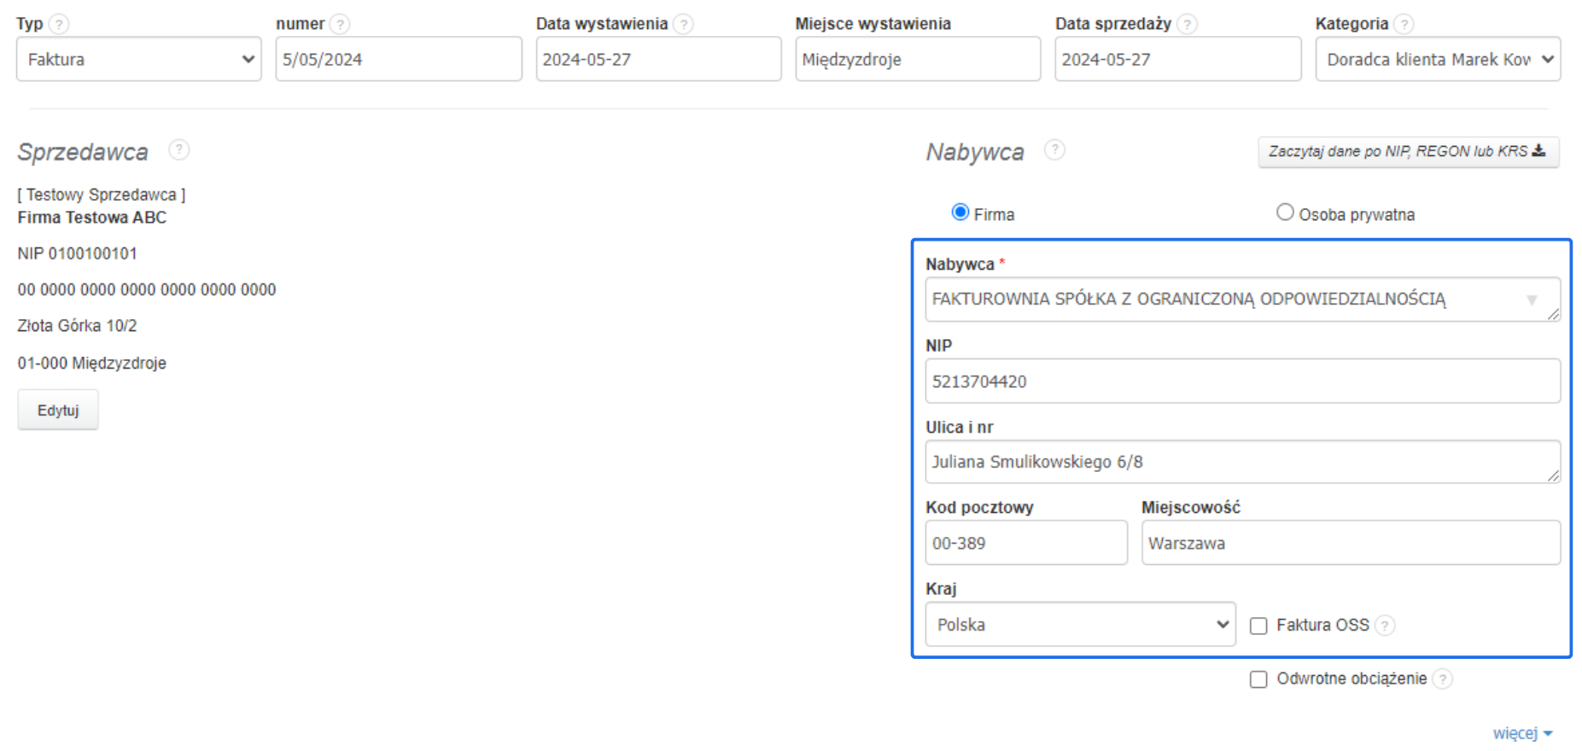The width and height of the screenshot is (1582, 751).
Task: Click help icon next to Odwrotne obciążenie
Action: click(1442, 679)
